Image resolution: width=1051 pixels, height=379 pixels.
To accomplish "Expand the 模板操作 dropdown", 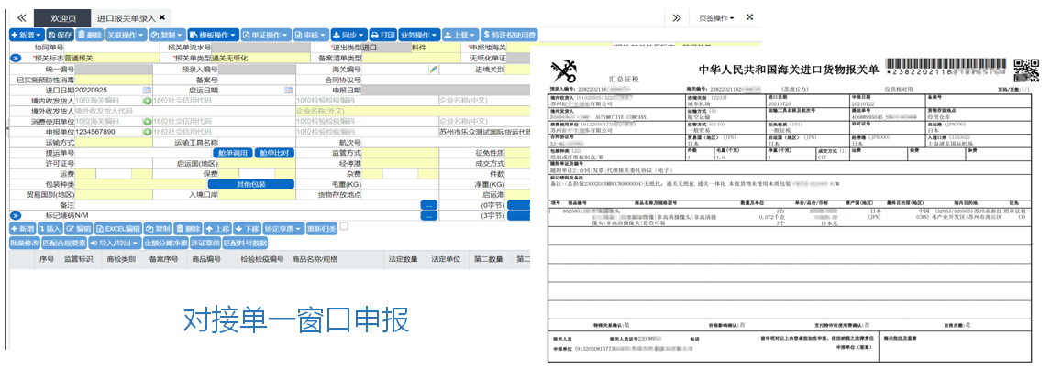I will click(211, 34).
